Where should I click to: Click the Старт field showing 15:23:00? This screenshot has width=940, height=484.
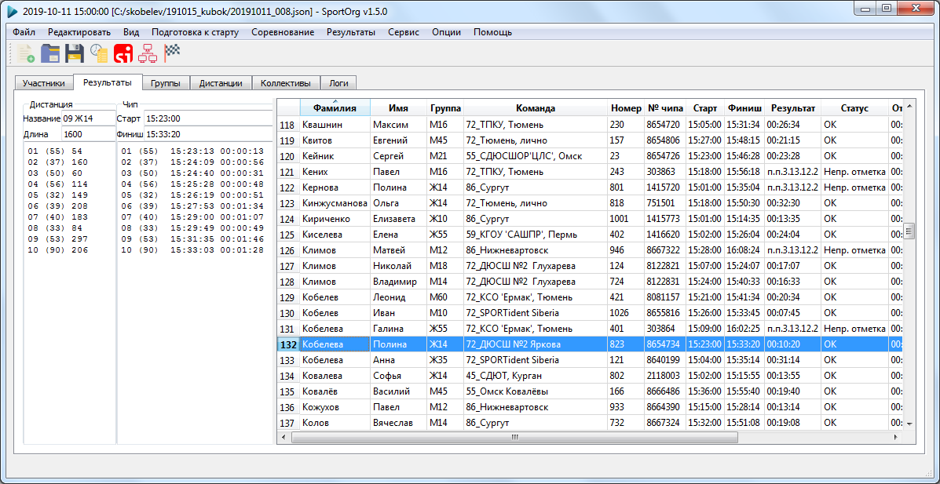click(x=207, y=118)
